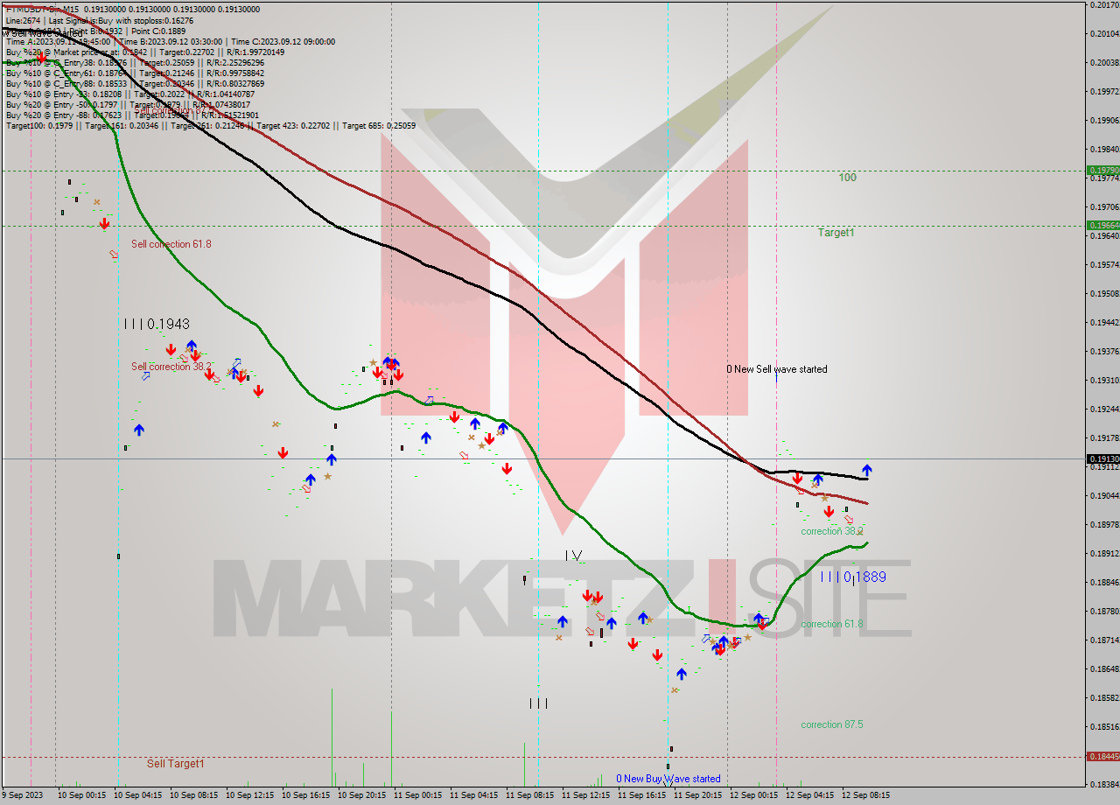Click the '9 Sep 2023' time axis label

[x=23, y=795]
